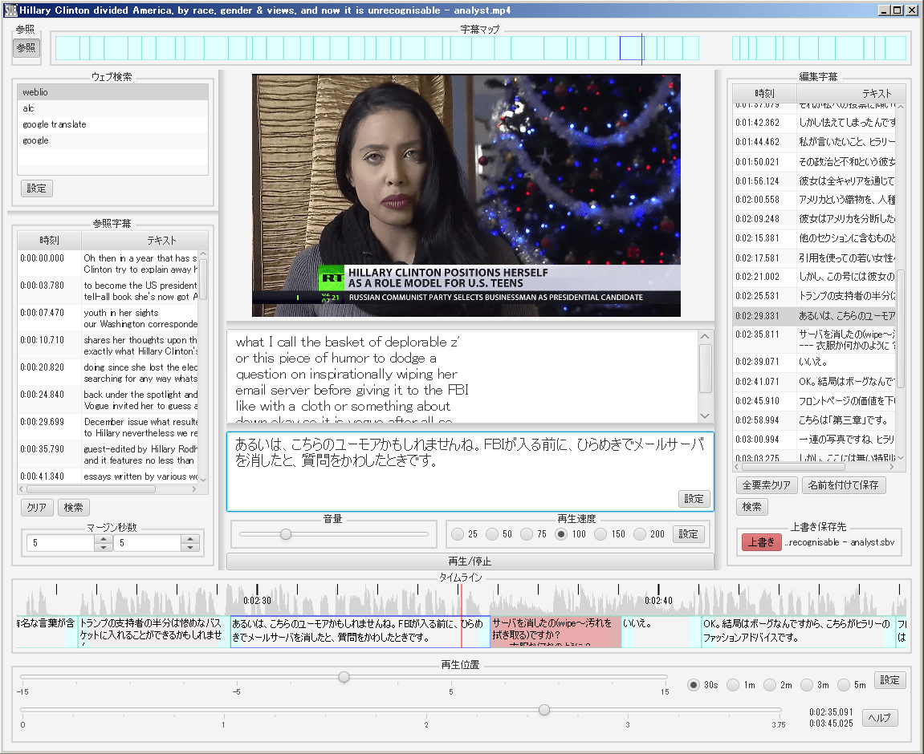Select reference subtitle row 0:00:20.820

109,372
